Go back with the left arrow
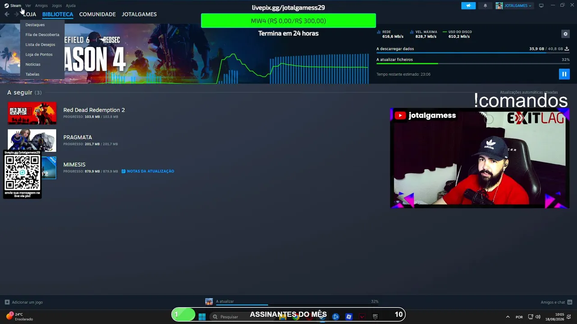This screenshot has height=324, width=577. coord(7,14)
